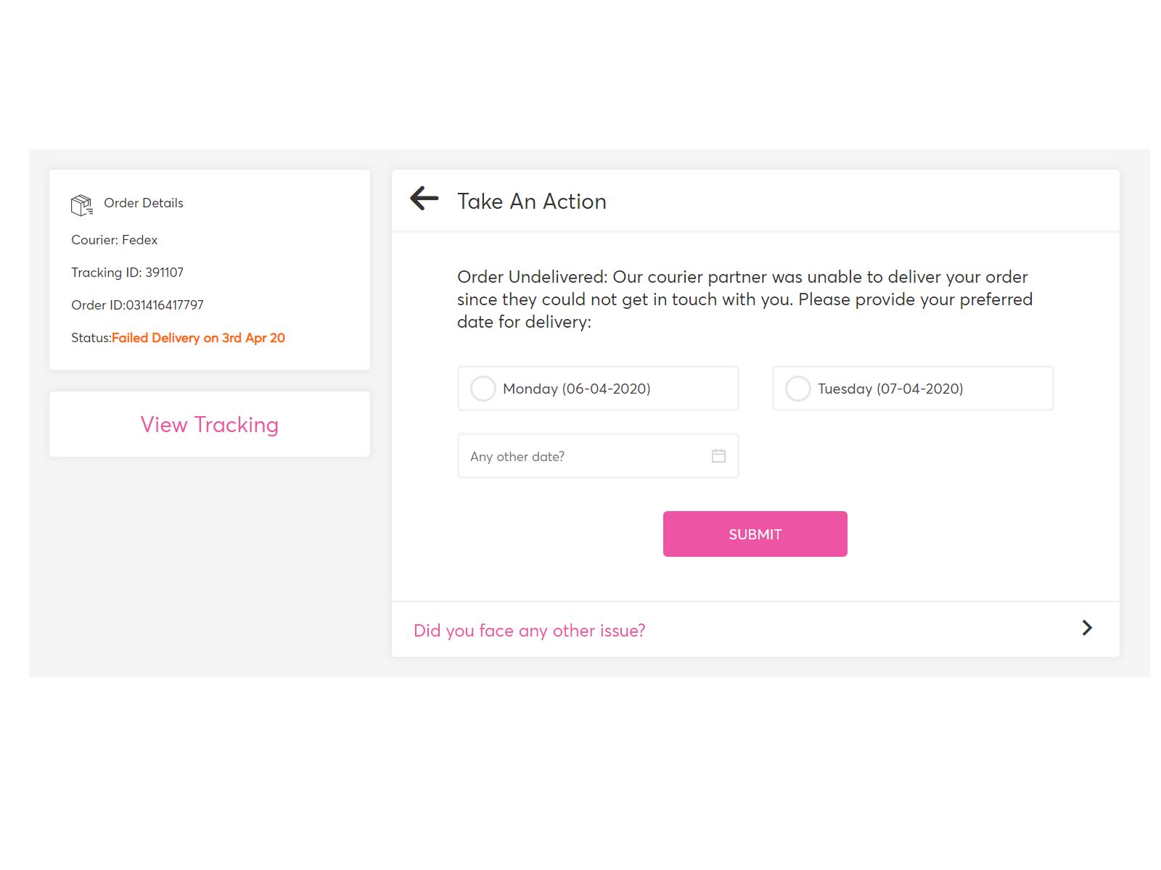Click 'Did you face any other issue?' text

pos(529,631)
